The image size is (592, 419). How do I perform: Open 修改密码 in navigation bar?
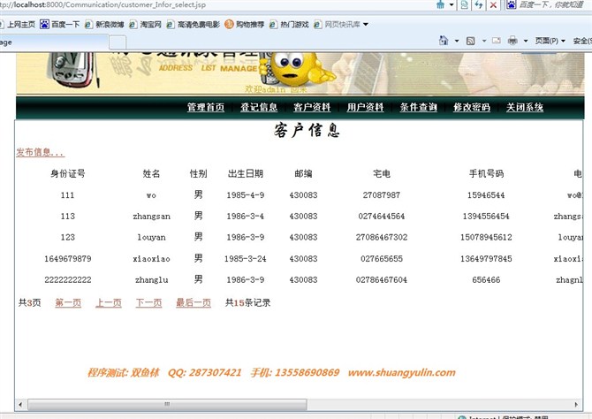pos(472,108)
